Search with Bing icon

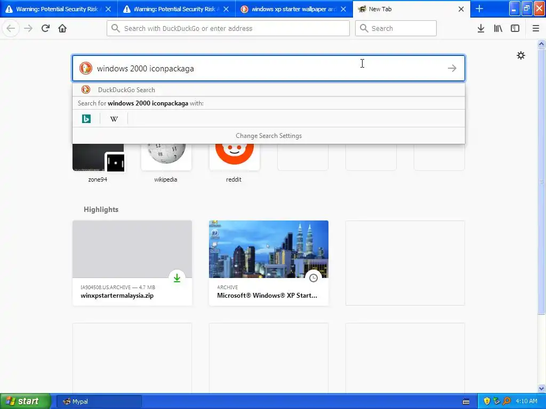point(86,119)
